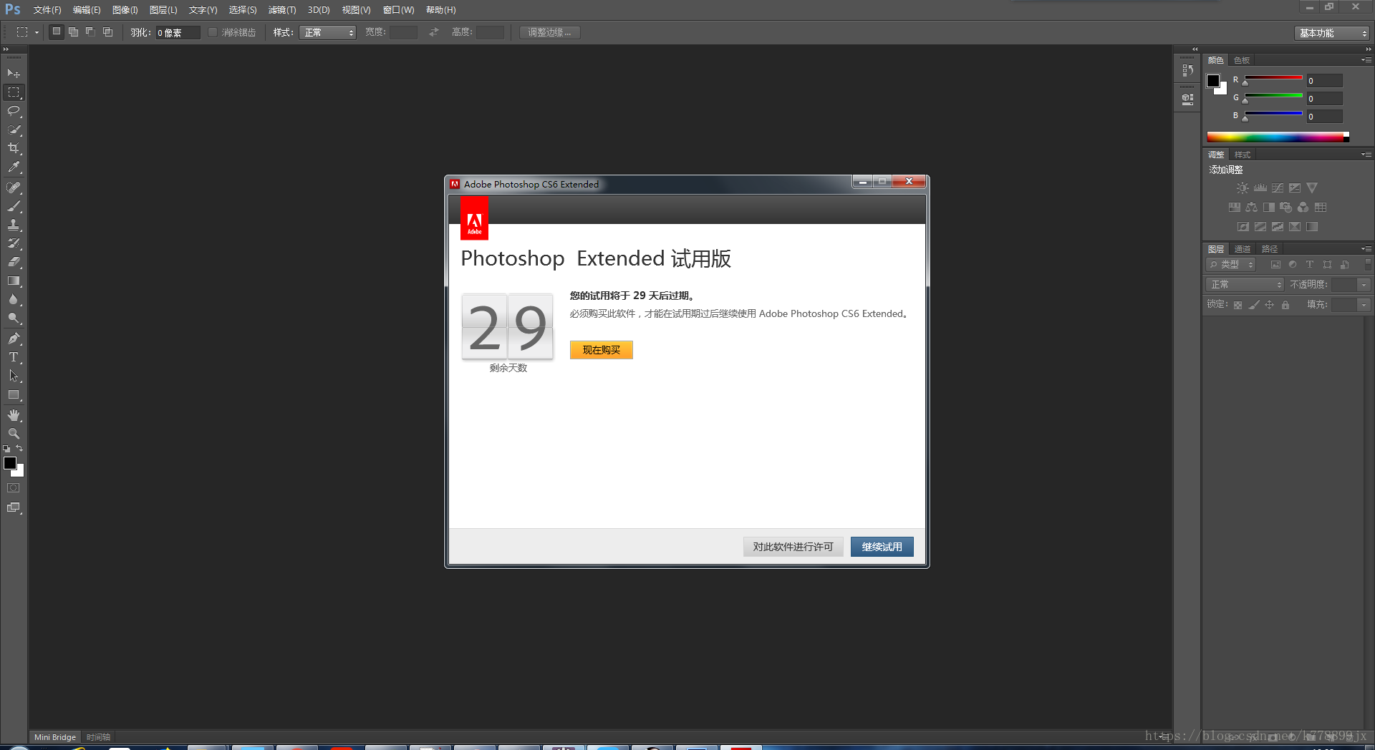Change the screen mode
Screen dimensions: 1375x750
14,507
